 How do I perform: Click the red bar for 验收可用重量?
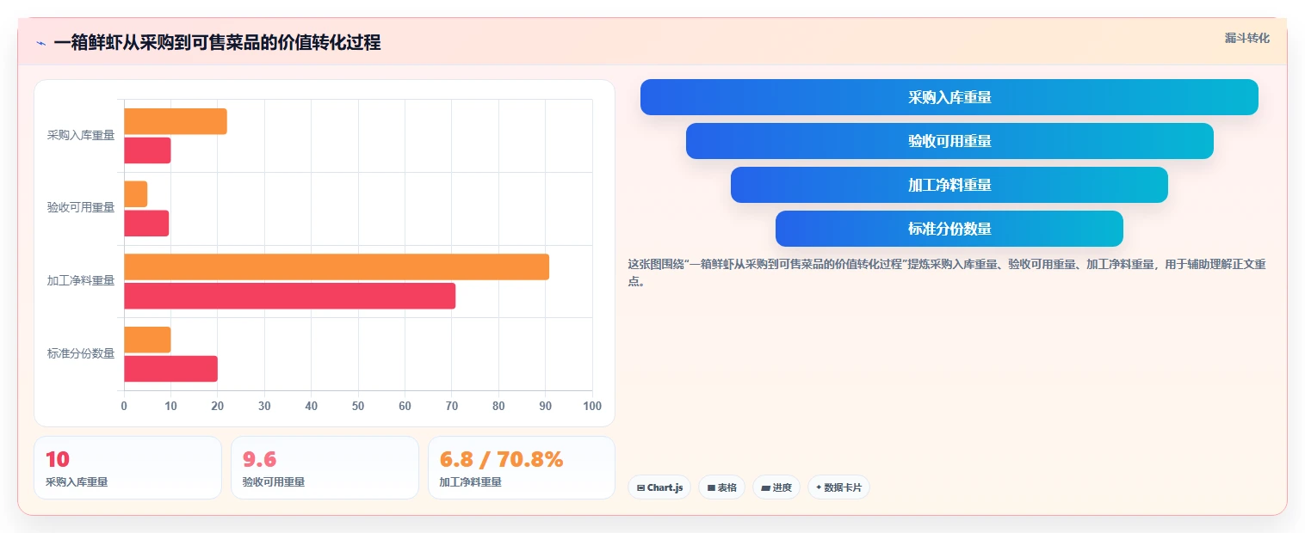[x=146, y=224]
